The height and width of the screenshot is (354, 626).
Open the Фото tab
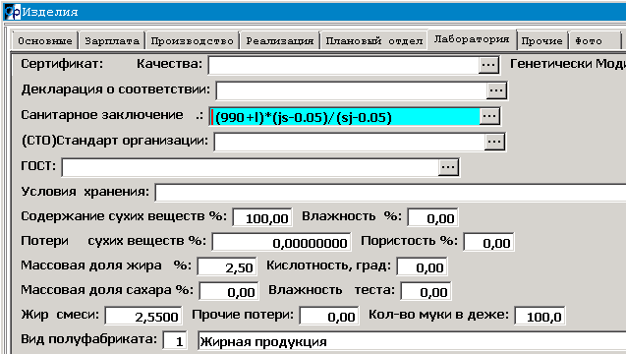click(x=594, y=40)
